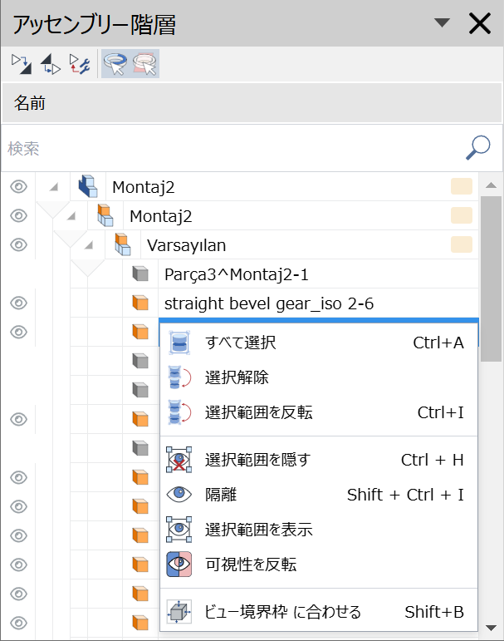
Task: Click the collapse all hierarchy toolbar icon
Action: point(50,63)
